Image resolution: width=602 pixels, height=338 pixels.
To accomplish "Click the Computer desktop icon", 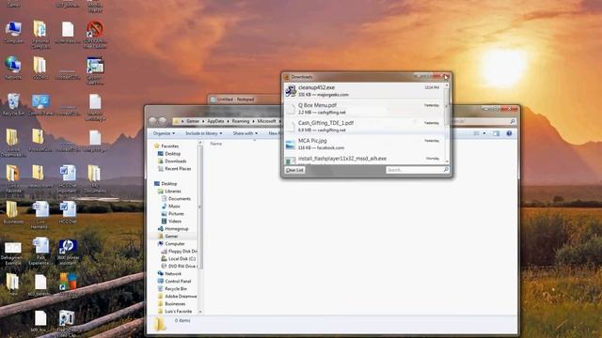I will tap(13, 32).
